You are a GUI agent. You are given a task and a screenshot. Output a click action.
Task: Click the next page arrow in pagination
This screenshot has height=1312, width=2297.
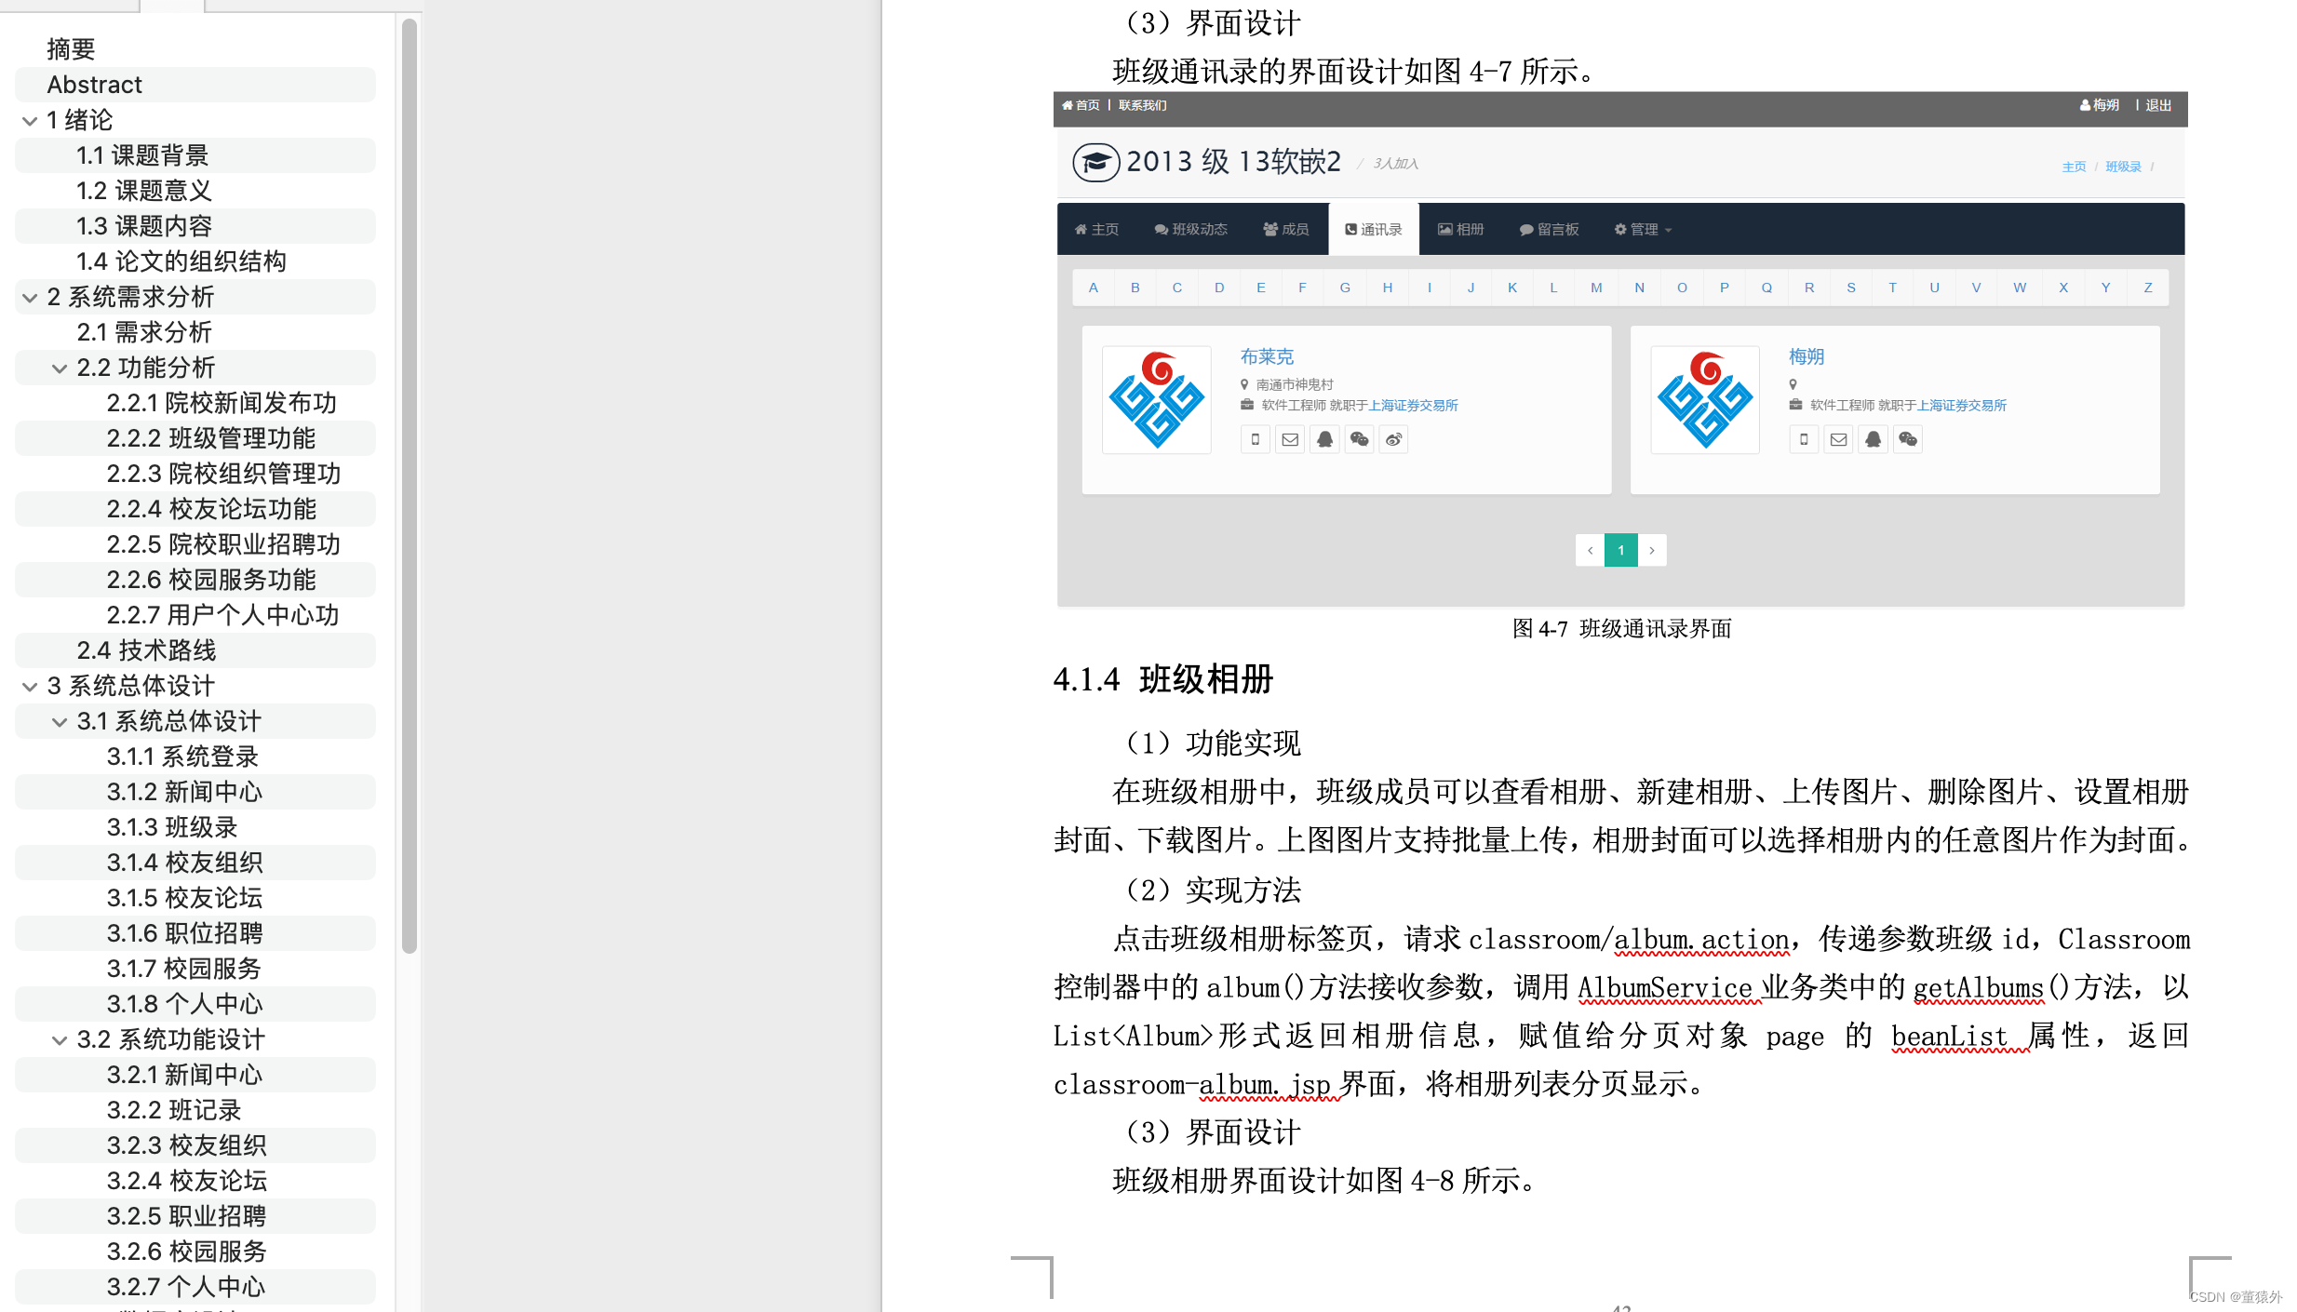1652,550
